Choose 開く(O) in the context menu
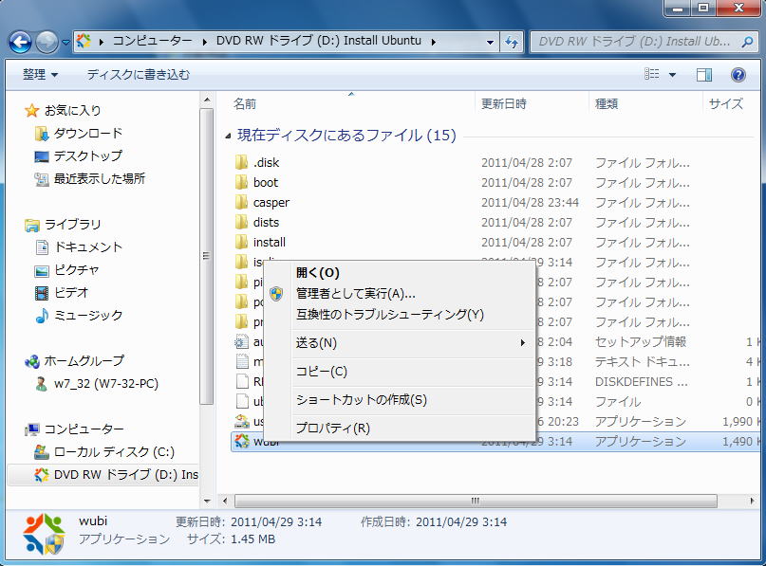766x566 pixels. [x=399, y=273]
